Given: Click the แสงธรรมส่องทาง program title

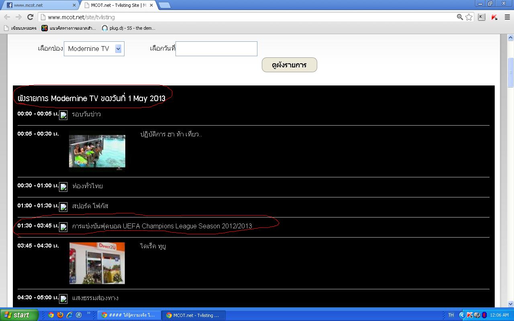Looking at the screenshot, I should point(95,298).
